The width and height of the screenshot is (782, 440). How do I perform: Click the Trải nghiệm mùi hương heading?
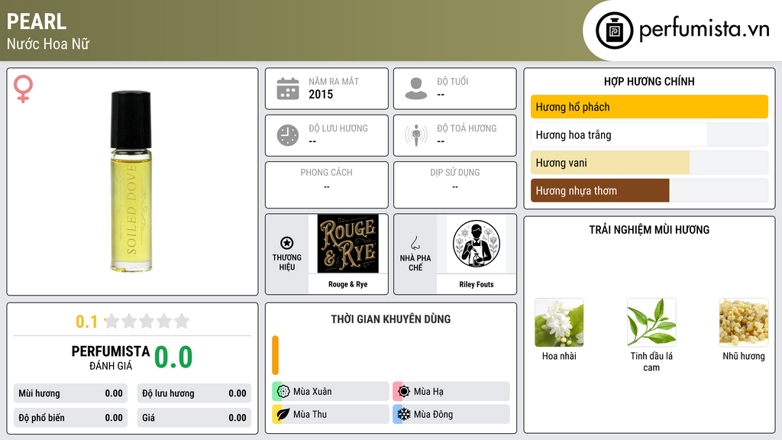649,229
